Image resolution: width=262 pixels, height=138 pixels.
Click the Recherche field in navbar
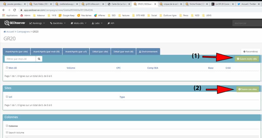247,23
